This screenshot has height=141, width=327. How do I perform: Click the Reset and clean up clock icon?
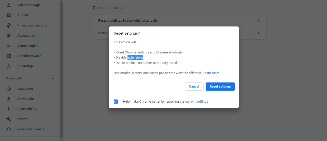[9, 129]
